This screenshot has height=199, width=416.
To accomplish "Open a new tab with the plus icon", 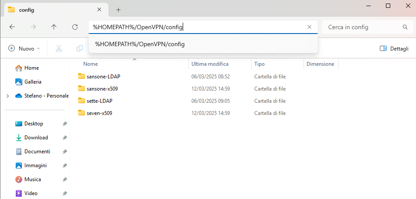I will pos(118,10).
